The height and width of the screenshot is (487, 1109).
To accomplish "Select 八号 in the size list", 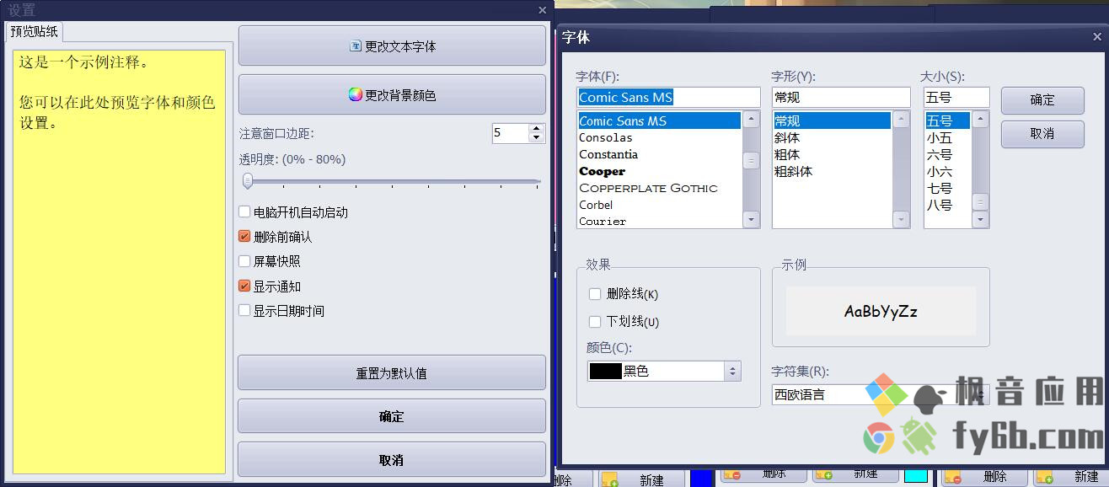I will tap(947, 205).
